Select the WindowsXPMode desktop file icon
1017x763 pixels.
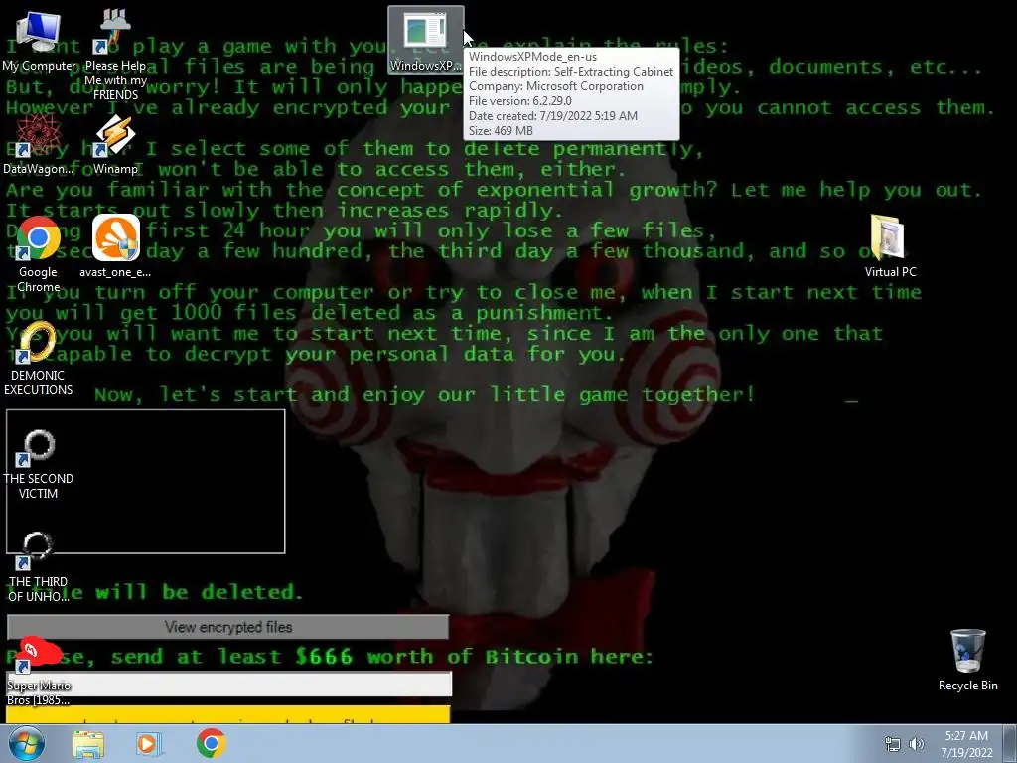(425, 40)
